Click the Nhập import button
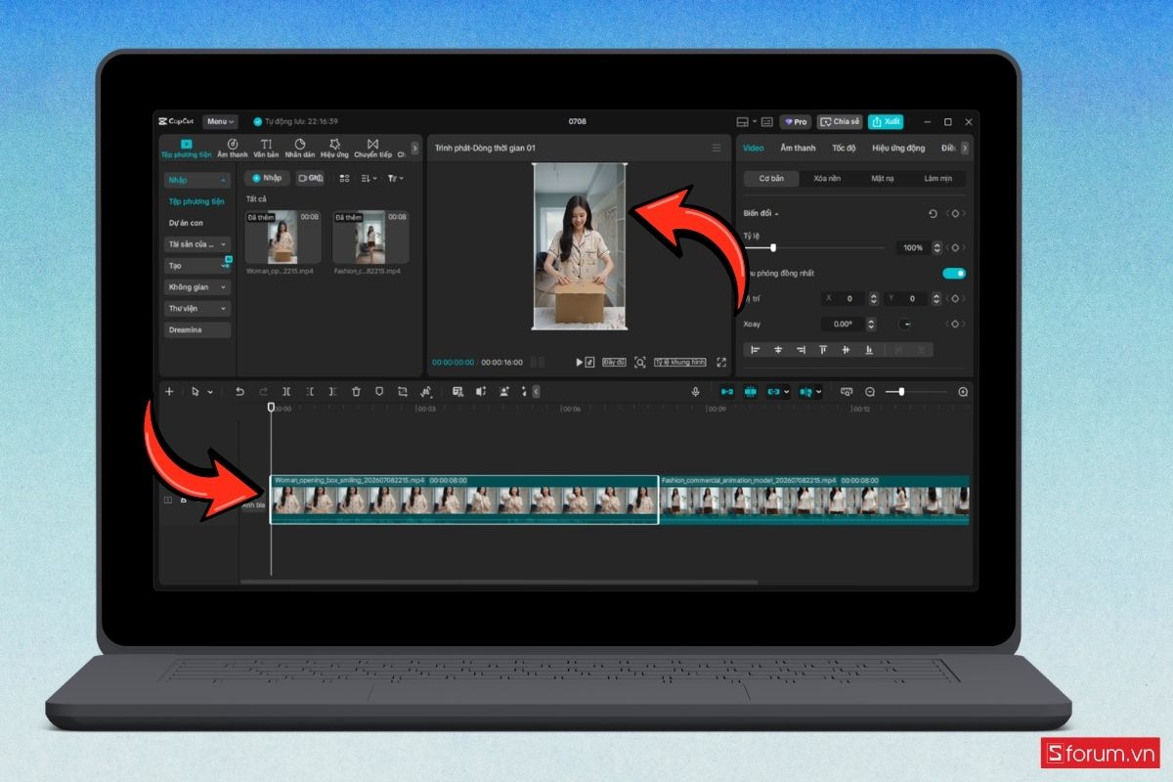The width and height of the screenshot is (1173, 782). pyautogui.click(x=267, y=178)
